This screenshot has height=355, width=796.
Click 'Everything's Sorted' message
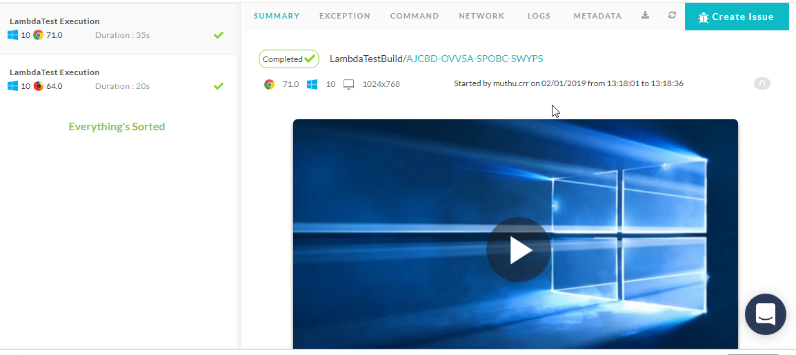pos(117,126)
